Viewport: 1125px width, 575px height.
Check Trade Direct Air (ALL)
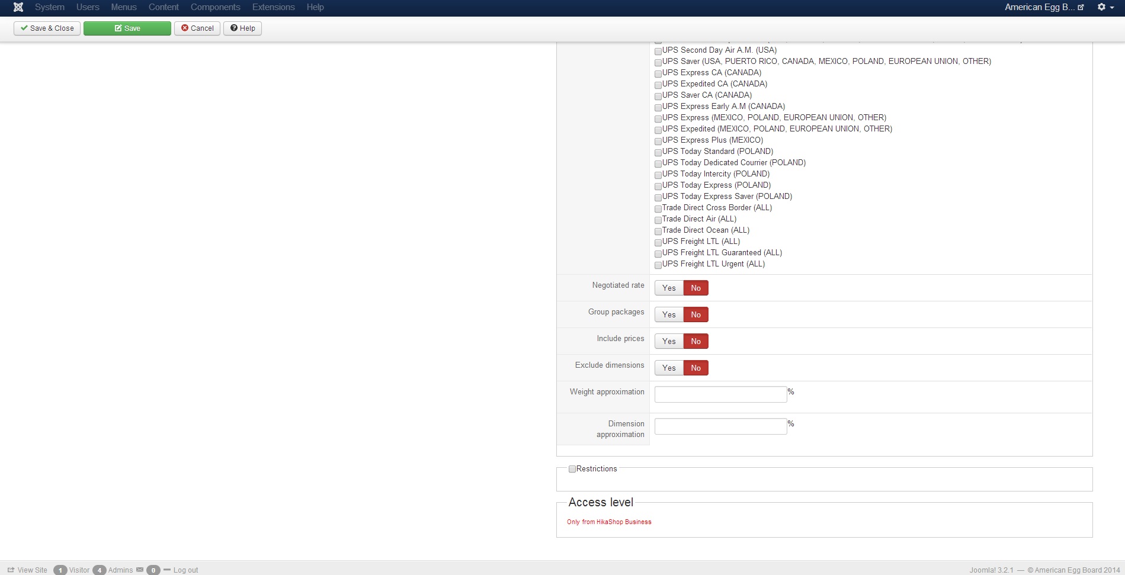[658, 220]
